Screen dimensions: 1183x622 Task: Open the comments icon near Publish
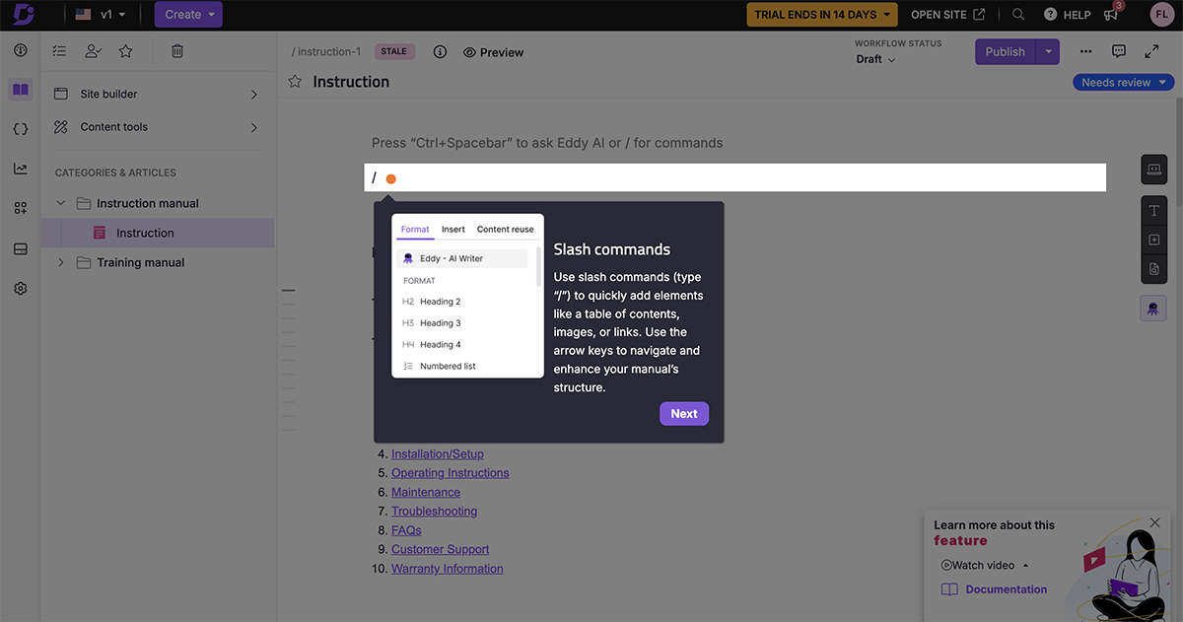click(x=1119, y=51)
